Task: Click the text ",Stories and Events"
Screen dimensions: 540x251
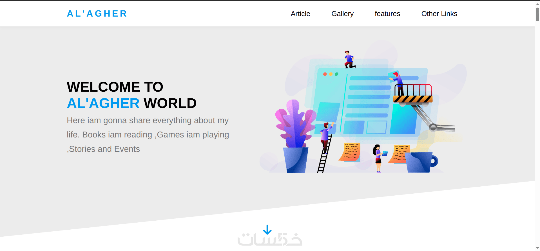Action: (x=103, y=149)
